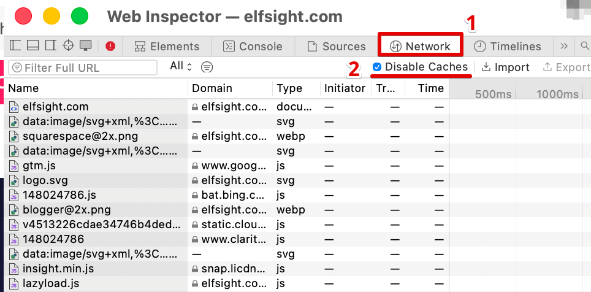The width and height of the screenshot is (591, 292).
Task: Open device settings monitor icon
Action: point(86,45)
